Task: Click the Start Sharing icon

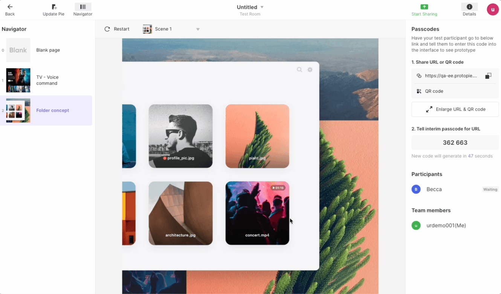Action: (424, 7)
